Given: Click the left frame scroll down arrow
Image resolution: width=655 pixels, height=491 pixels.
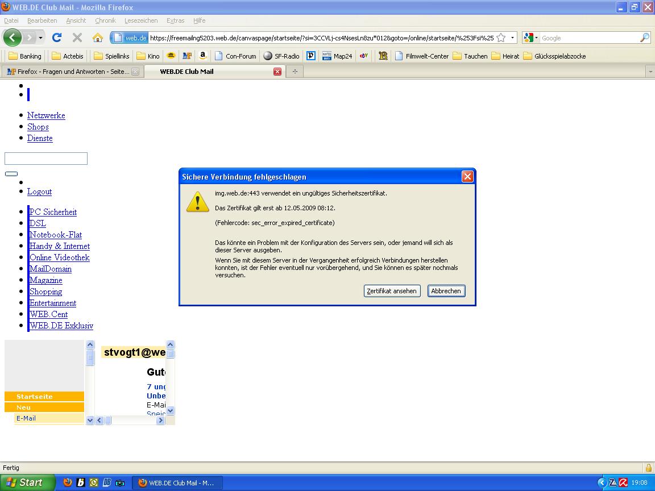Looking at the screenshot, I should click(x=90, y=420).
